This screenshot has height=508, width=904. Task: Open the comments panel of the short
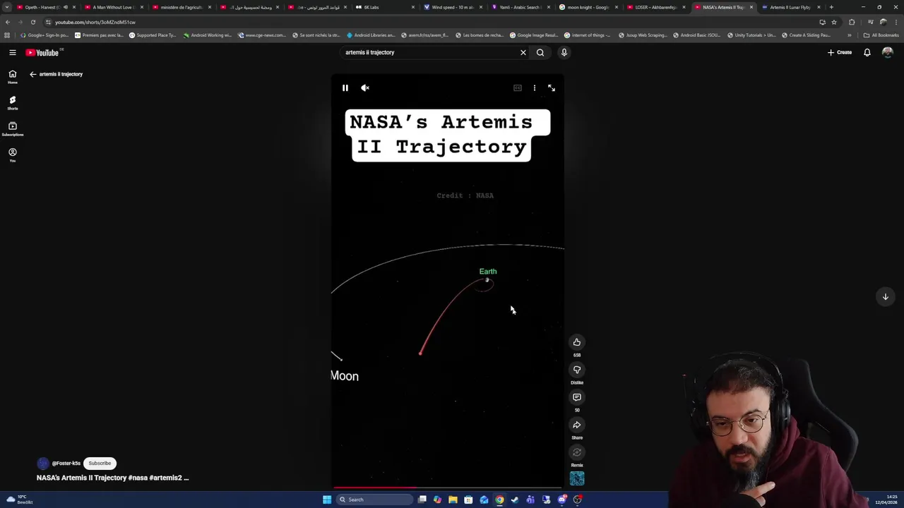point(577,397)
